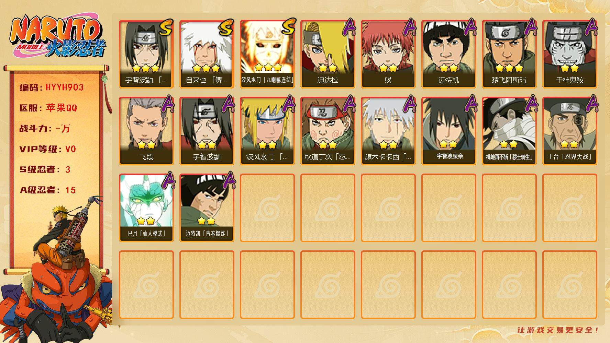The width and height of the screenshot is (610, 343).
Task: Click the account code HYYH903 text
Action: pyautogui.click(x=65, y=87)
